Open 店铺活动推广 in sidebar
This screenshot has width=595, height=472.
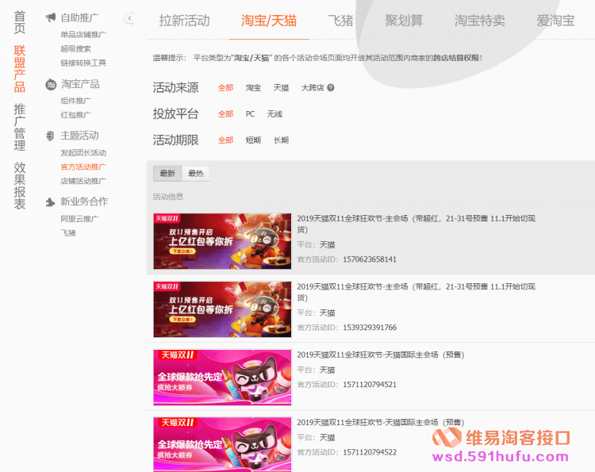point(83,181)
